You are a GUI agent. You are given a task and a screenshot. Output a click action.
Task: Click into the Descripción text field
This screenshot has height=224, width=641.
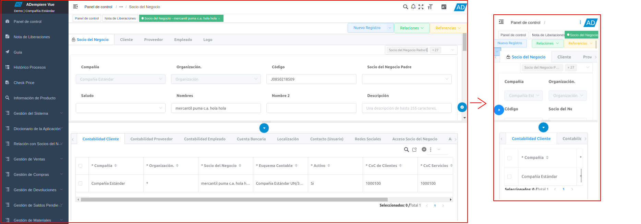[x=407, y=108]
